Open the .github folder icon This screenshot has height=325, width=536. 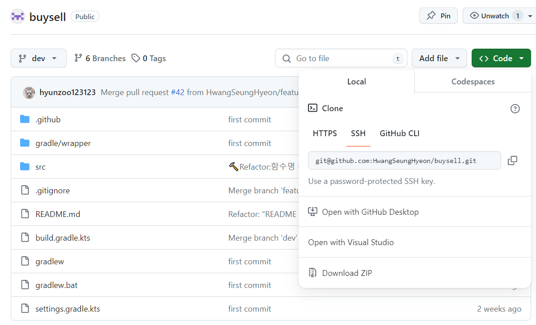tap(25, 120)
